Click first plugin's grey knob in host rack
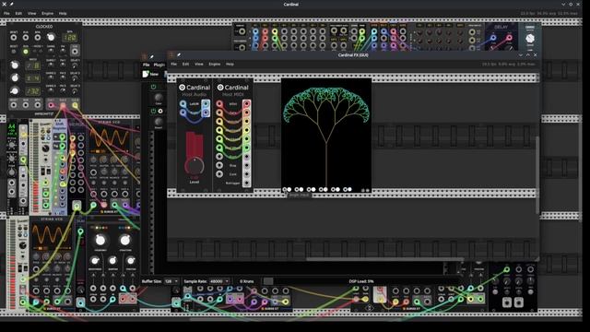 159,98
